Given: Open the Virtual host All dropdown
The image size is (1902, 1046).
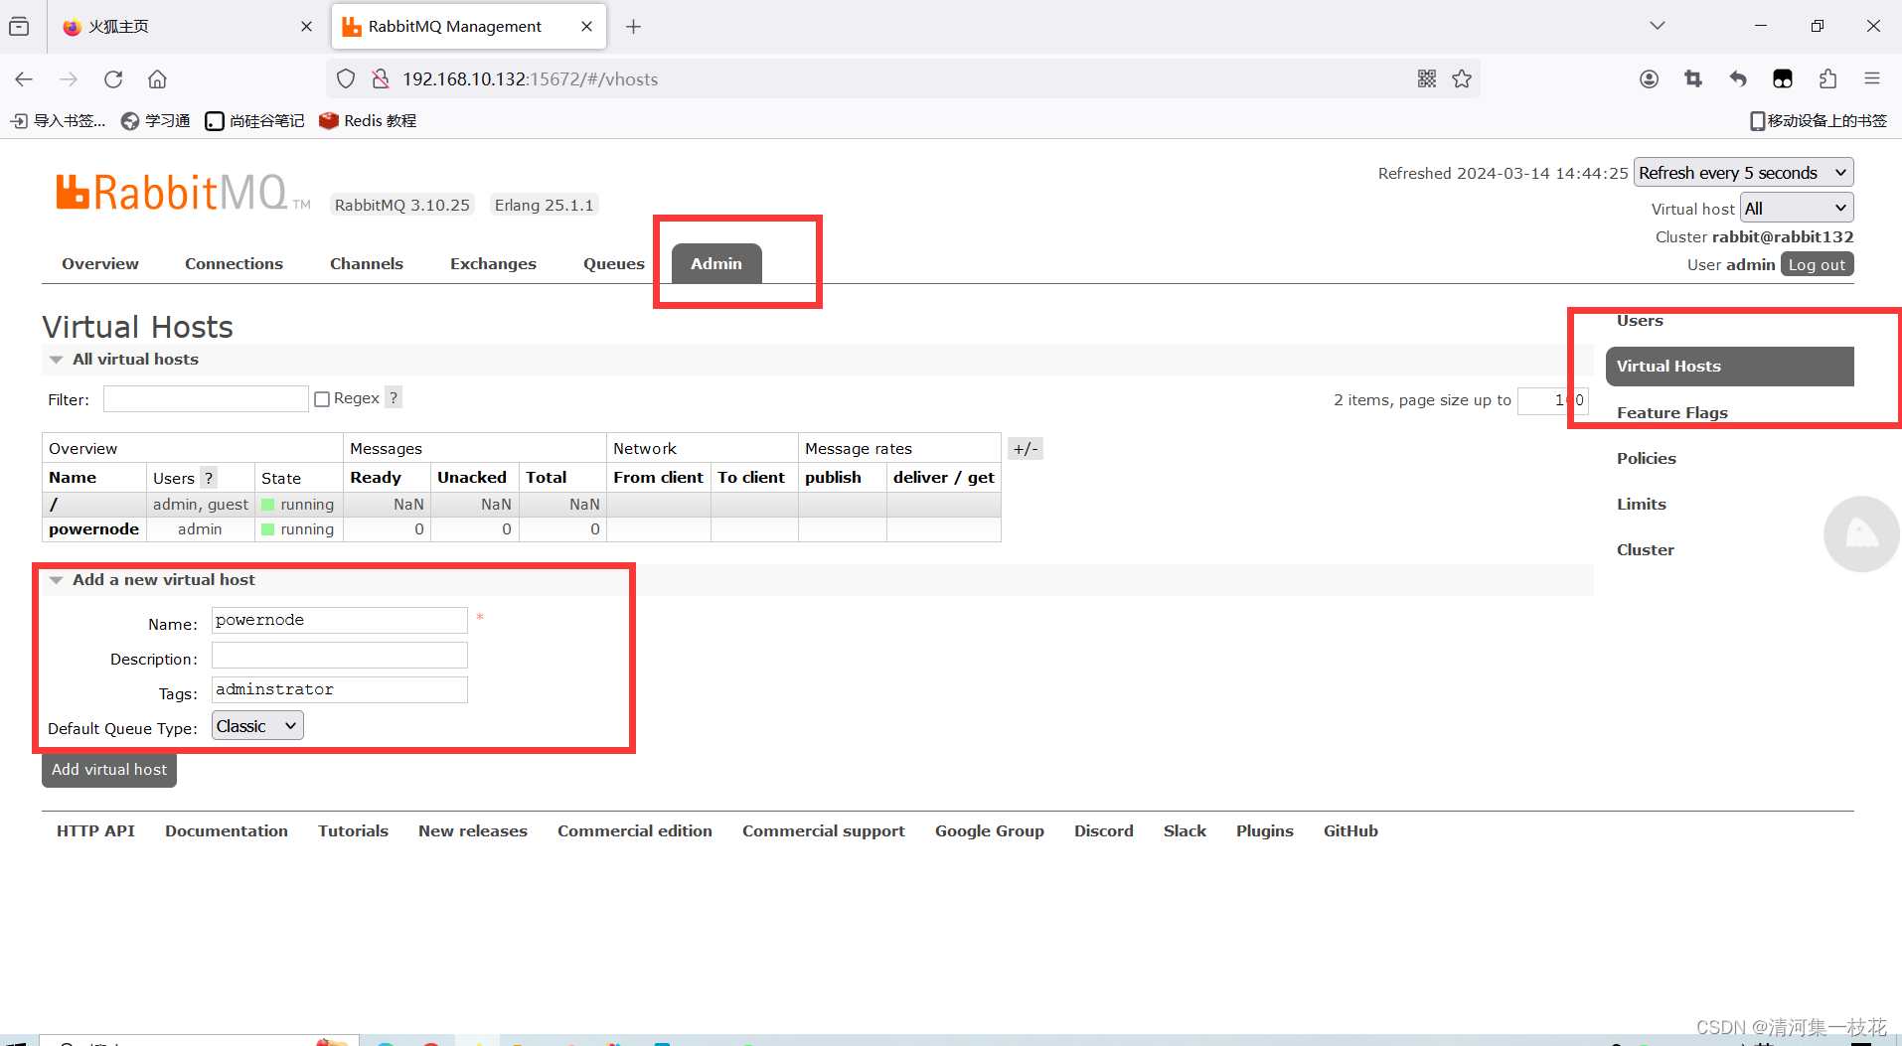Looking at the screenshot, I should point(1797,209).
